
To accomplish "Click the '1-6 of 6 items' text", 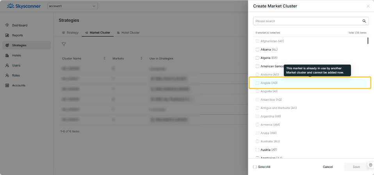I will point(70,131).
